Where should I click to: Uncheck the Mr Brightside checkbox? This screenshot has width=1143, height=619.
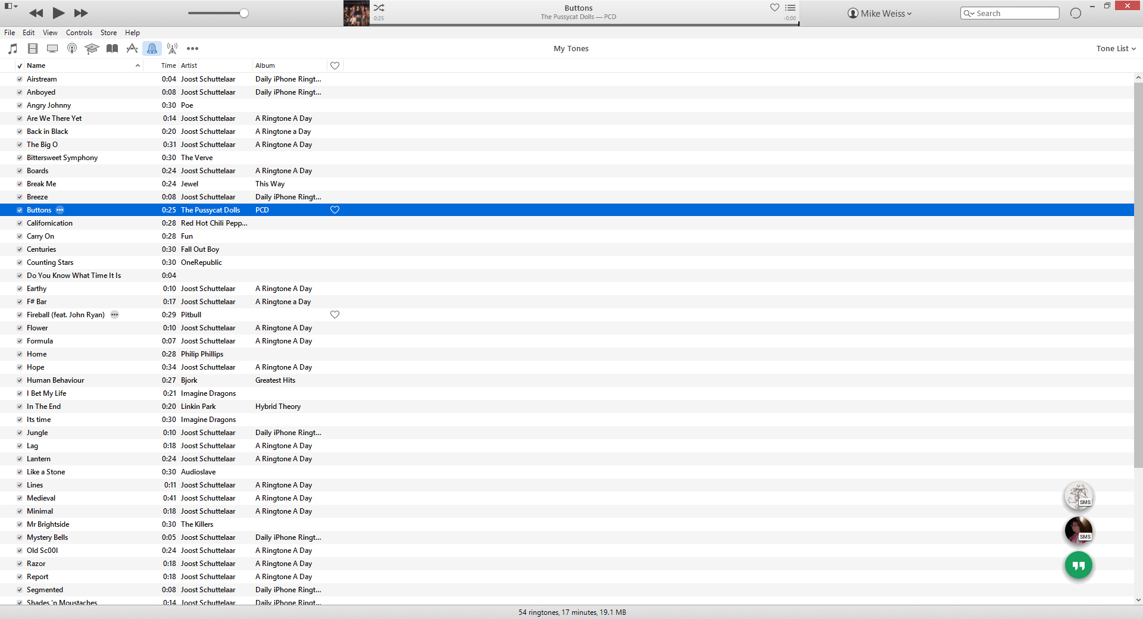[x=20, y=524]
